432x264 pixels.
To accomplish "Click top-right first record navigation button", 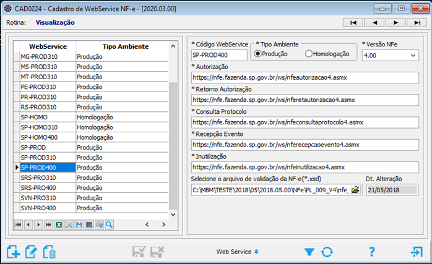I will coord(353,23).
